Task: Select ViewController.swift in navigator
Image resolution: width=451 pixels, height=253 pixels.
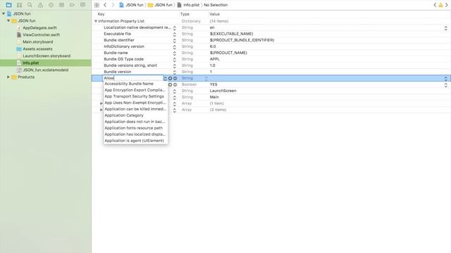Action: pyautogui.click(x=41, y=34)
